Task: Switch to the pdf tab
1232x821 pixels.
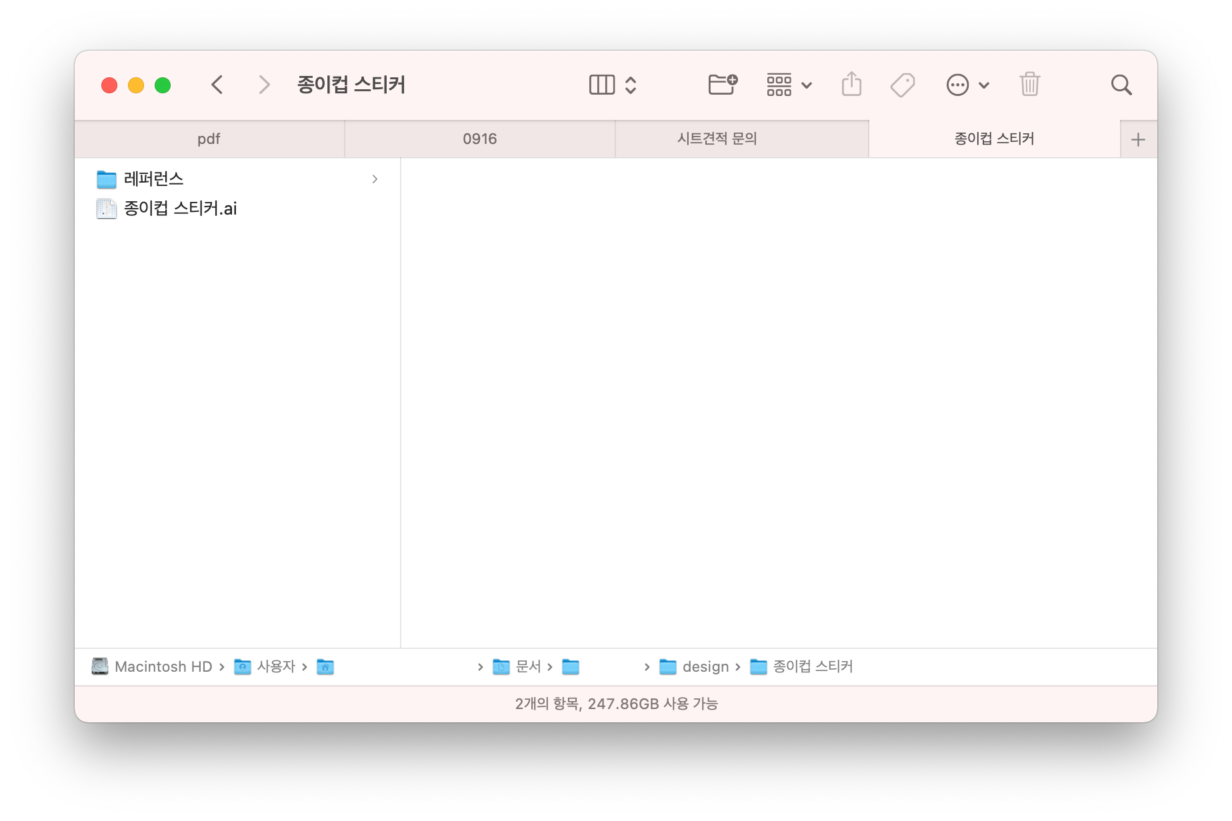Action: point(209,139)
